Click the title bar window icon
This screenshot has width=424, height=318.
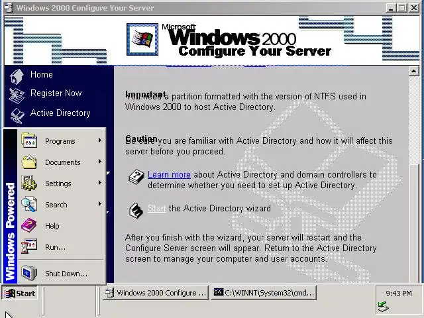(9, 7)
